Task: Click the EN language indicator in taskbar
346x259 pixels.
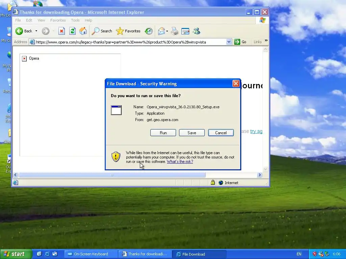Action: pos(299,254)
